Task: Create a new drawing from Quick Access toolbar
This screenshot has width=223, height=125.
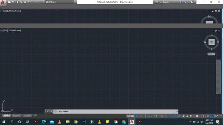Action: 9,2
